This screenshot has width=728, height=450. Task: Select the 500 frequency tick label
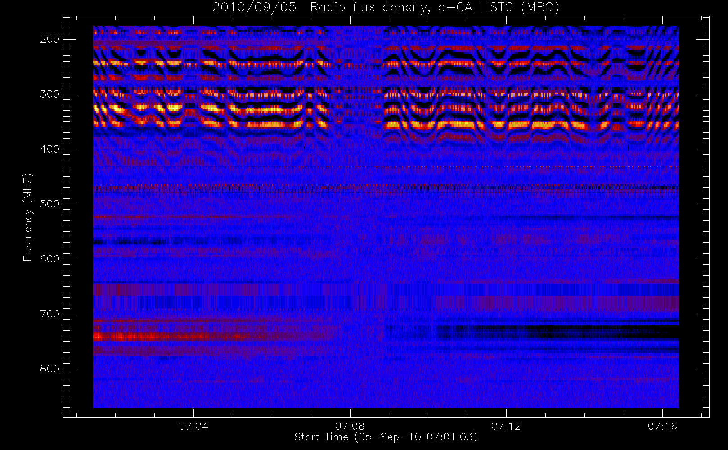tap(50, 204)
